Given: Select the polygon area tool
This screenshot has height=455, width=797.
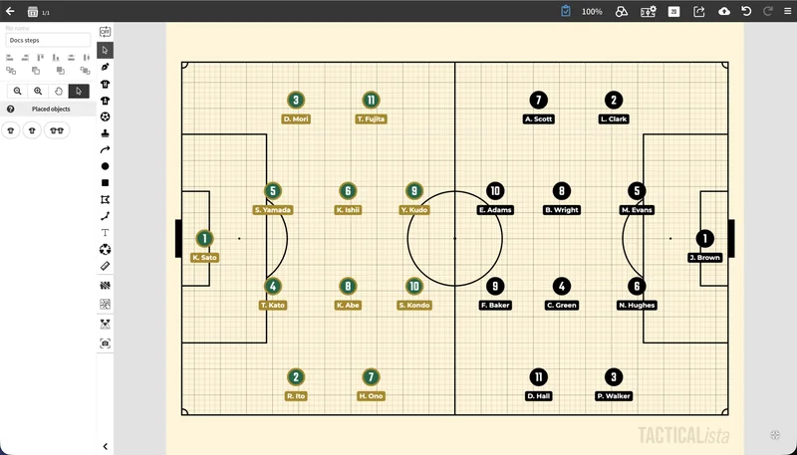Looking at the screenshot, I should [106, 199].
